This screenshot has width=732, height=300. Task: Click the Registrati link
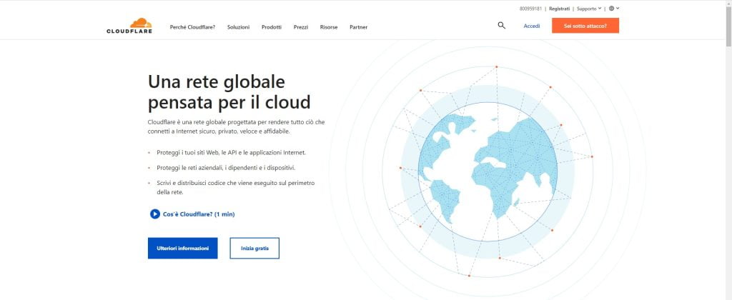pos(559,9)
